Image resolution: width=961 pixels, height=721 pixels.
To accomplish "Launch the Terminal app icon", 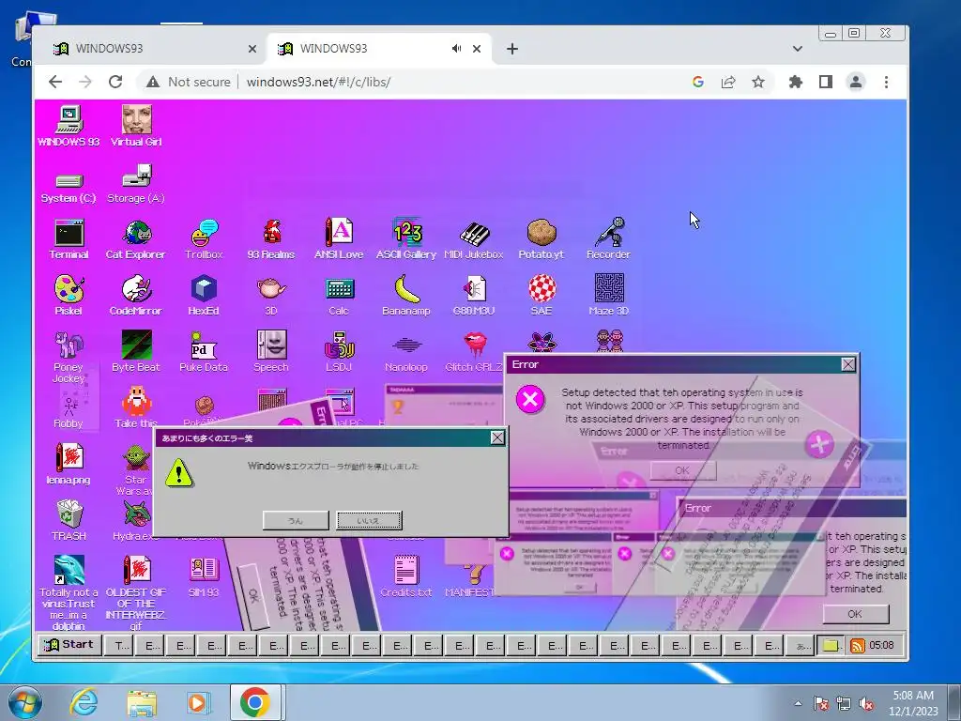I will click(69, 233).
